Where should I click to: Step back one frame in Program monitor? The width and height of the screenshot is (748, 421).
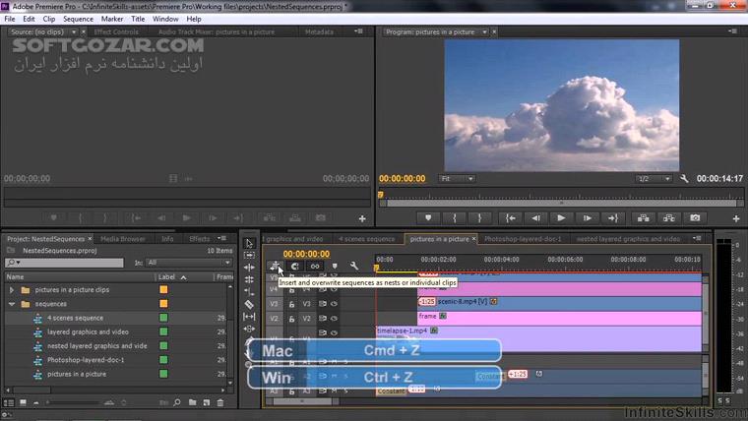click(535, 218)
